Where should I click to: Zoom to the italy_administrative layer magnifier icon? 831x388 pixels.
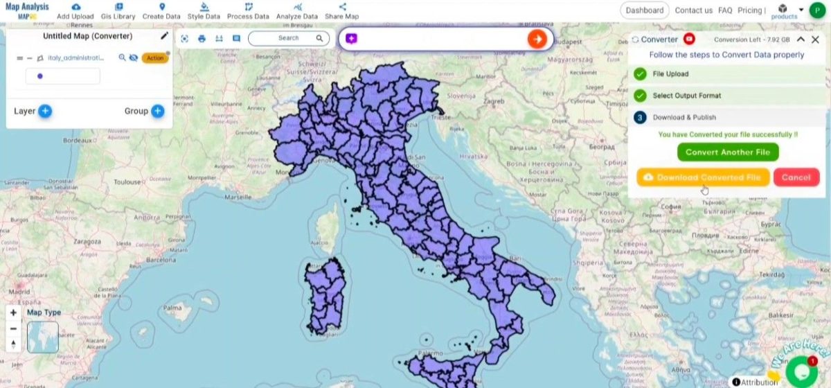point(123,58)
